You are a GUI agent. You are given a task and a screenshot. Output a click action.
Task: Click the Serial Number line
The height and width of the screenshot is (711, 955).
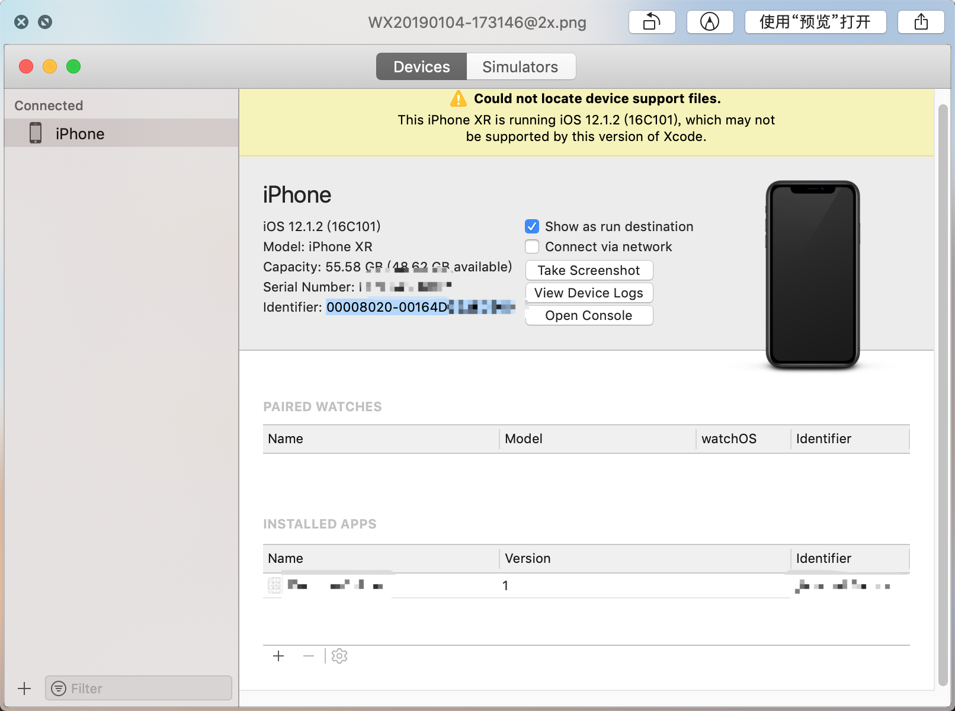357,287
